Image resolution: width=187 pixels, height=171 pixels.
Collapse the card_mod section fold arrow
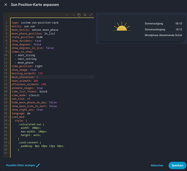pos(9,117)
